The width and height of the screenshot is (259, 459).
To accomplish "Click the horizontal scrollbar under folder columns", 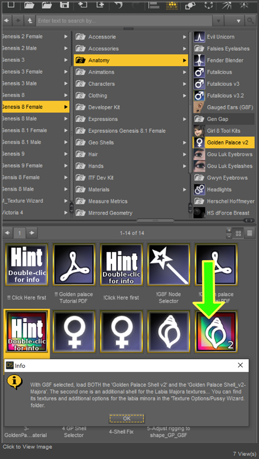I will click(x=155, y=221).
